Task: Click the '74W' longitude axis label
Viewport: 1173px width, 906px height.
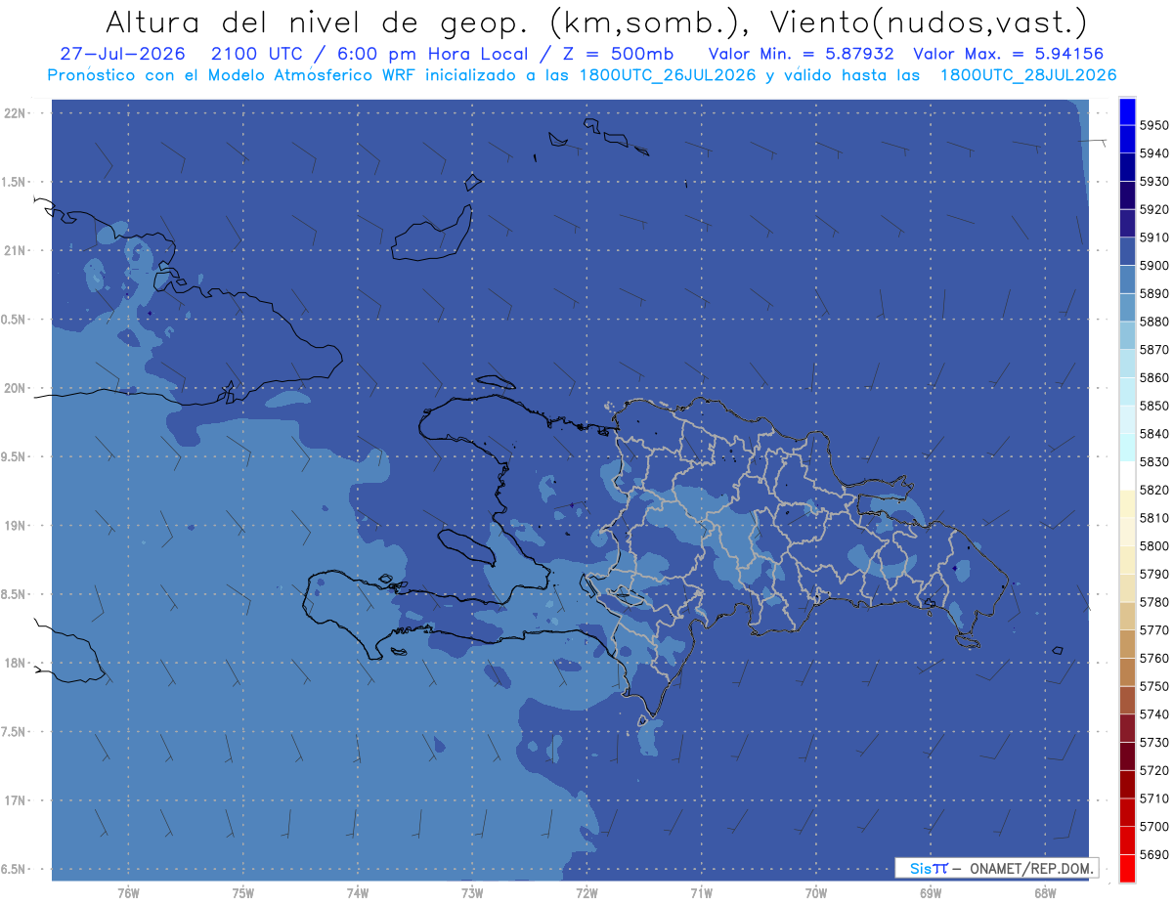Action: (x=358, y=892)
